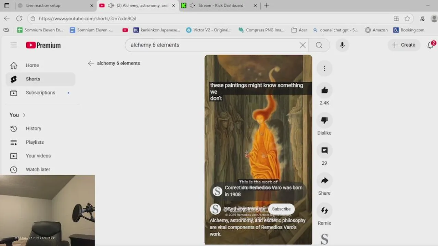The height and width of the screenshot is (246, 438).
Task: Remix this Short
Action: click(x=324, y=210)
